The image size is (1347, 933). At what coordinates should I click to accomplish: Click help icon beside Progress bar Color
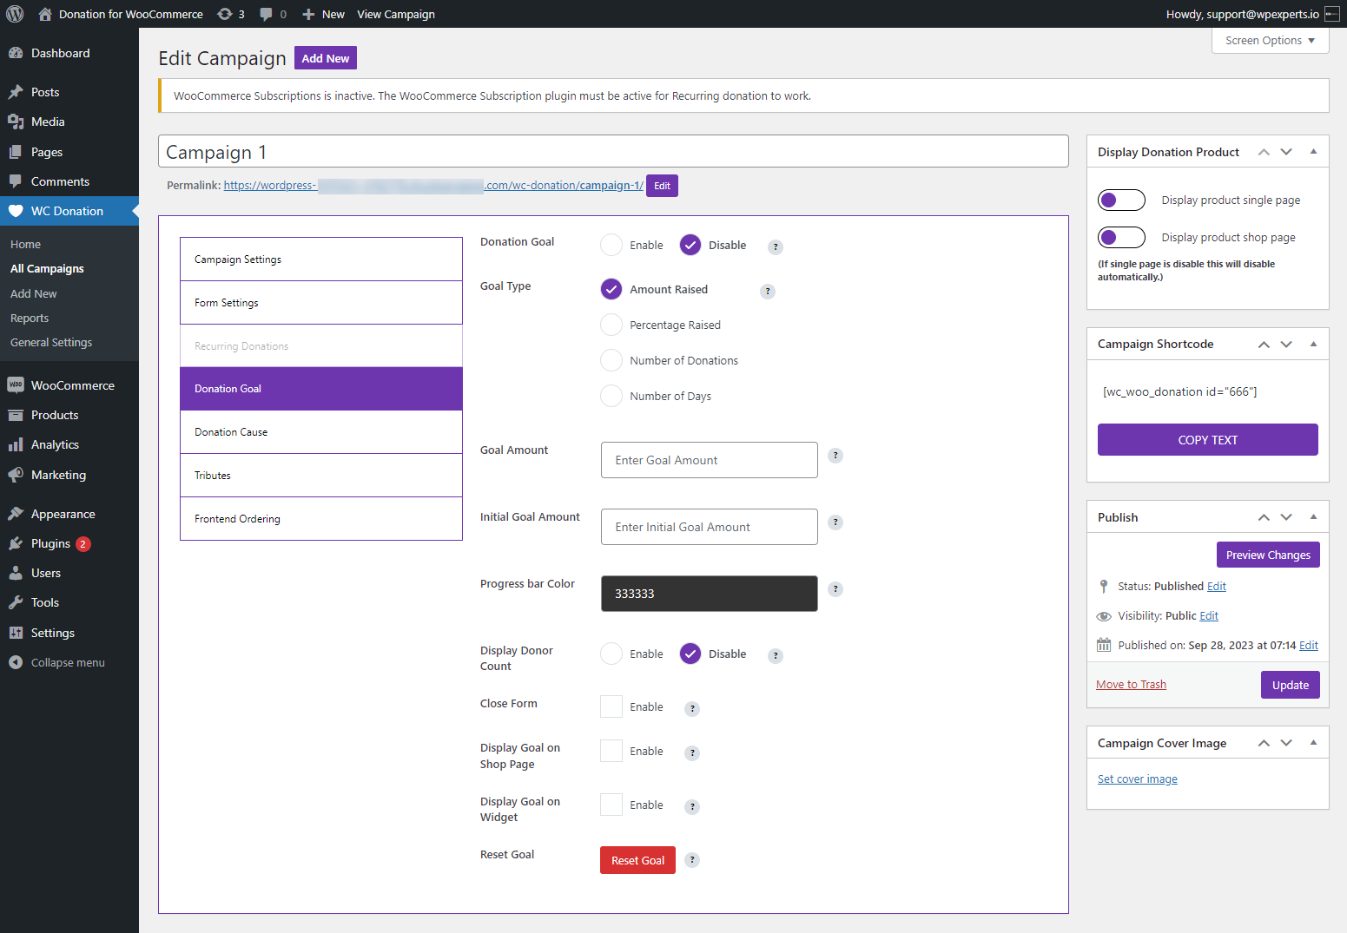(835, 589)
